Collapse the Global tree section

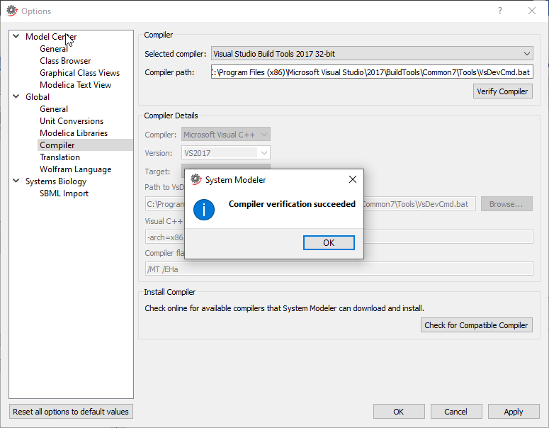[16, 97]
